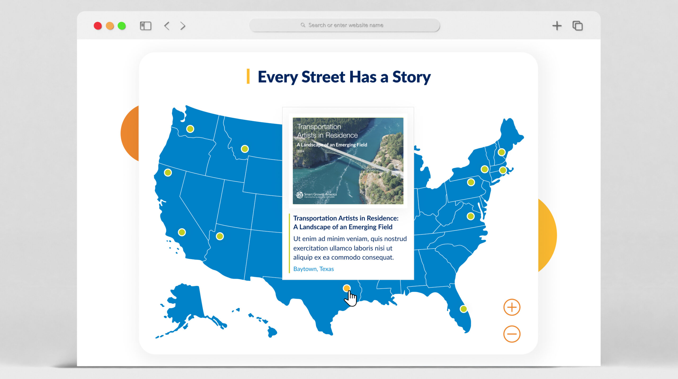The width and height of the screenshot is (678, 379).
Task: Open the Baytown, Texas link
Action: (x=313, y=269)
